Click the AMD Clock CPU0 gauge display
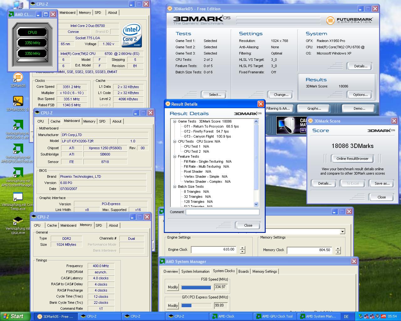The height and width of the screenshot is (321, 401). pyautogui.click(x=32, y=32)
